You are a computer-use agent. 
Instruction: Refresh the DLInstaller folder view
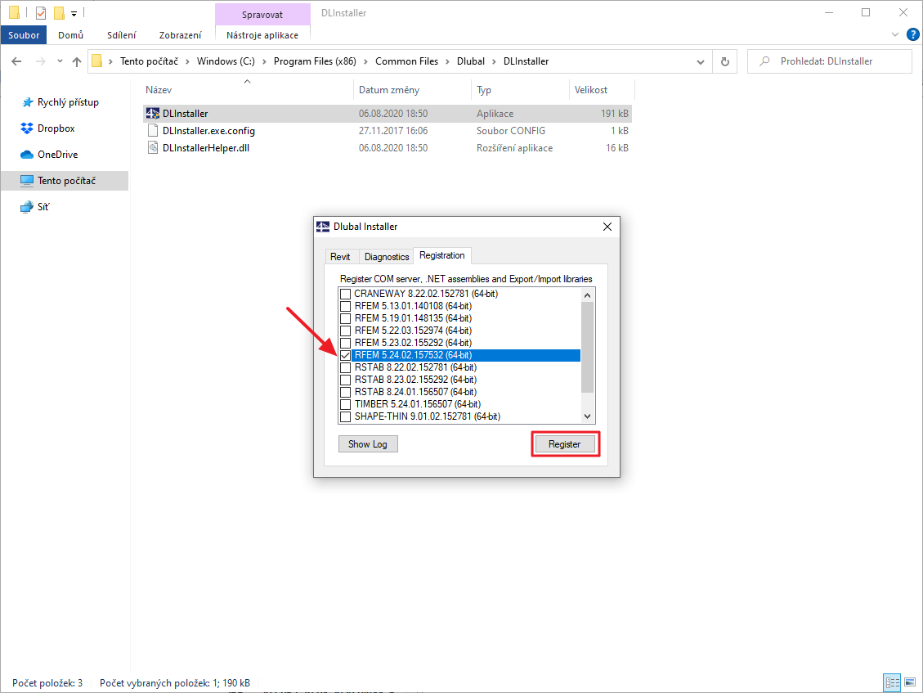(x=725, y=61)
